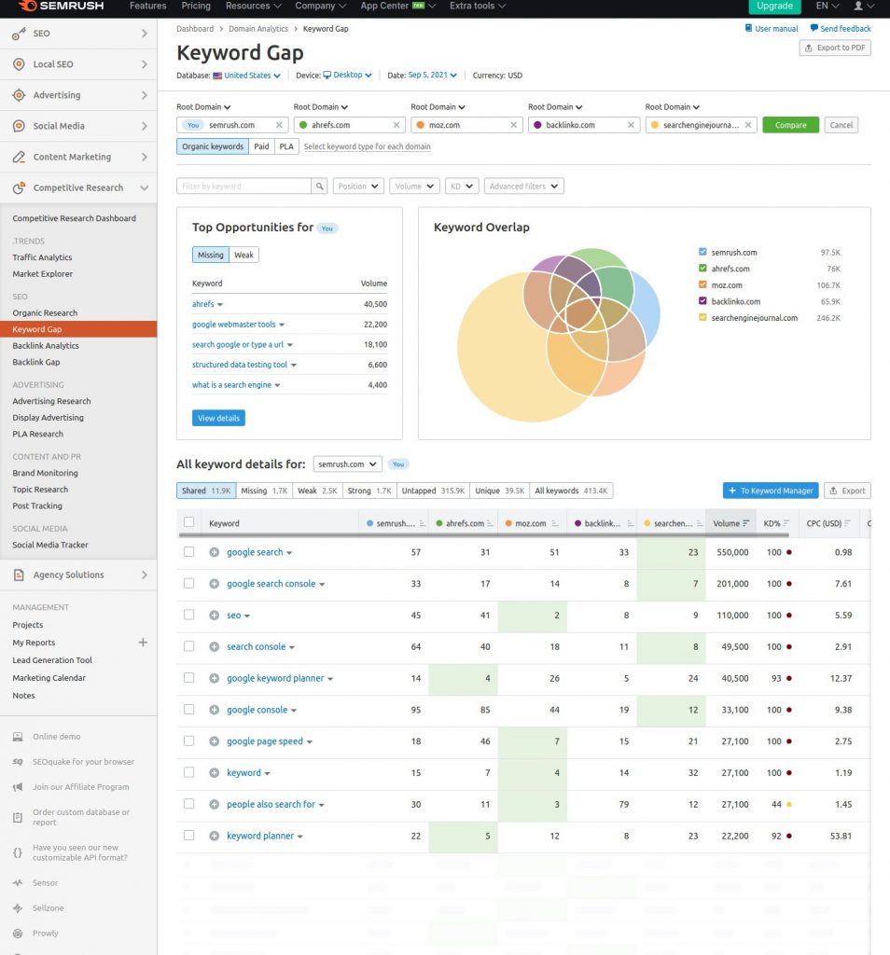Open semrush.com keyword details domain selector

coord(348,464)
